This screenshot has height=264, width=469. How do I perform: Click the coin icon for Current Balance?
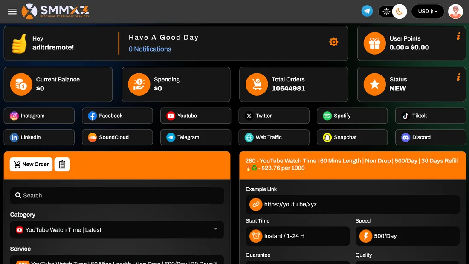tap(21, 84)
